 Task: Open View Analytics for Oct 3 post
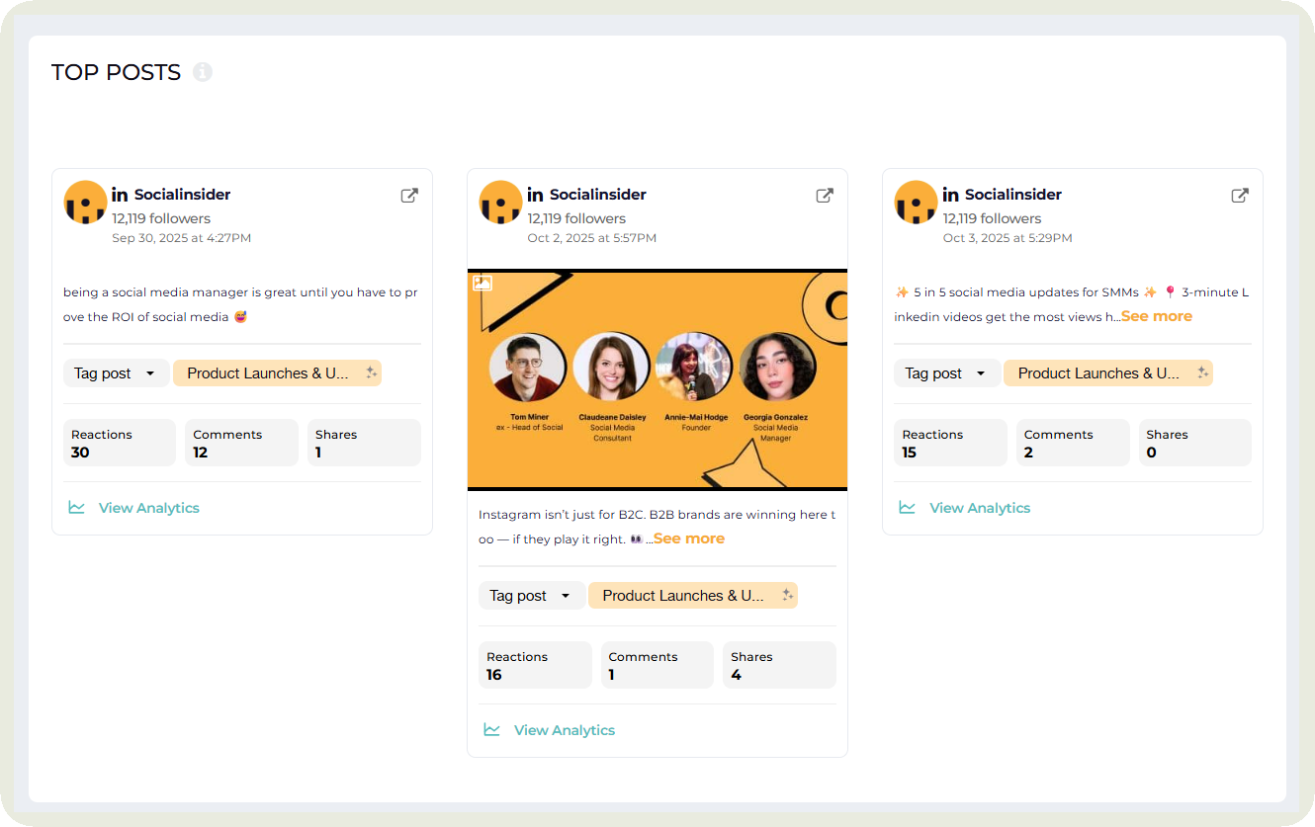pos(979,508)
